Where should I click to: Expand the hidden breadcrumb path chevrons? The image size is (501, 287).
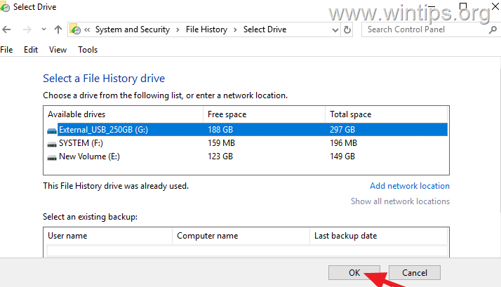pos(87,29)
